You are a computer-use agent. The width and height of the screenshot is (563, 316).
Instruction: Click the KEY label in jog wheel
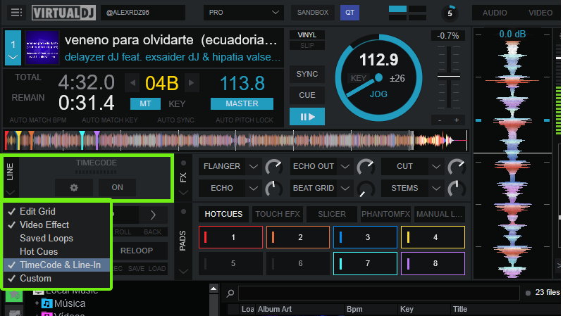click(x=358, y=78)
